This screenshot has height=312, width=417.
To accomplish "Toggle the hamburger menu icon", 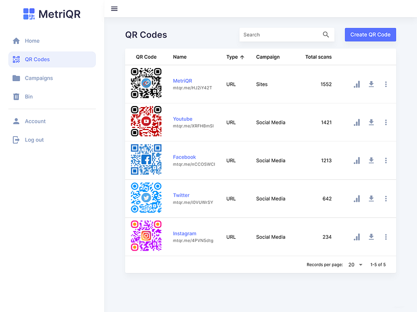I will coord(114,9).
